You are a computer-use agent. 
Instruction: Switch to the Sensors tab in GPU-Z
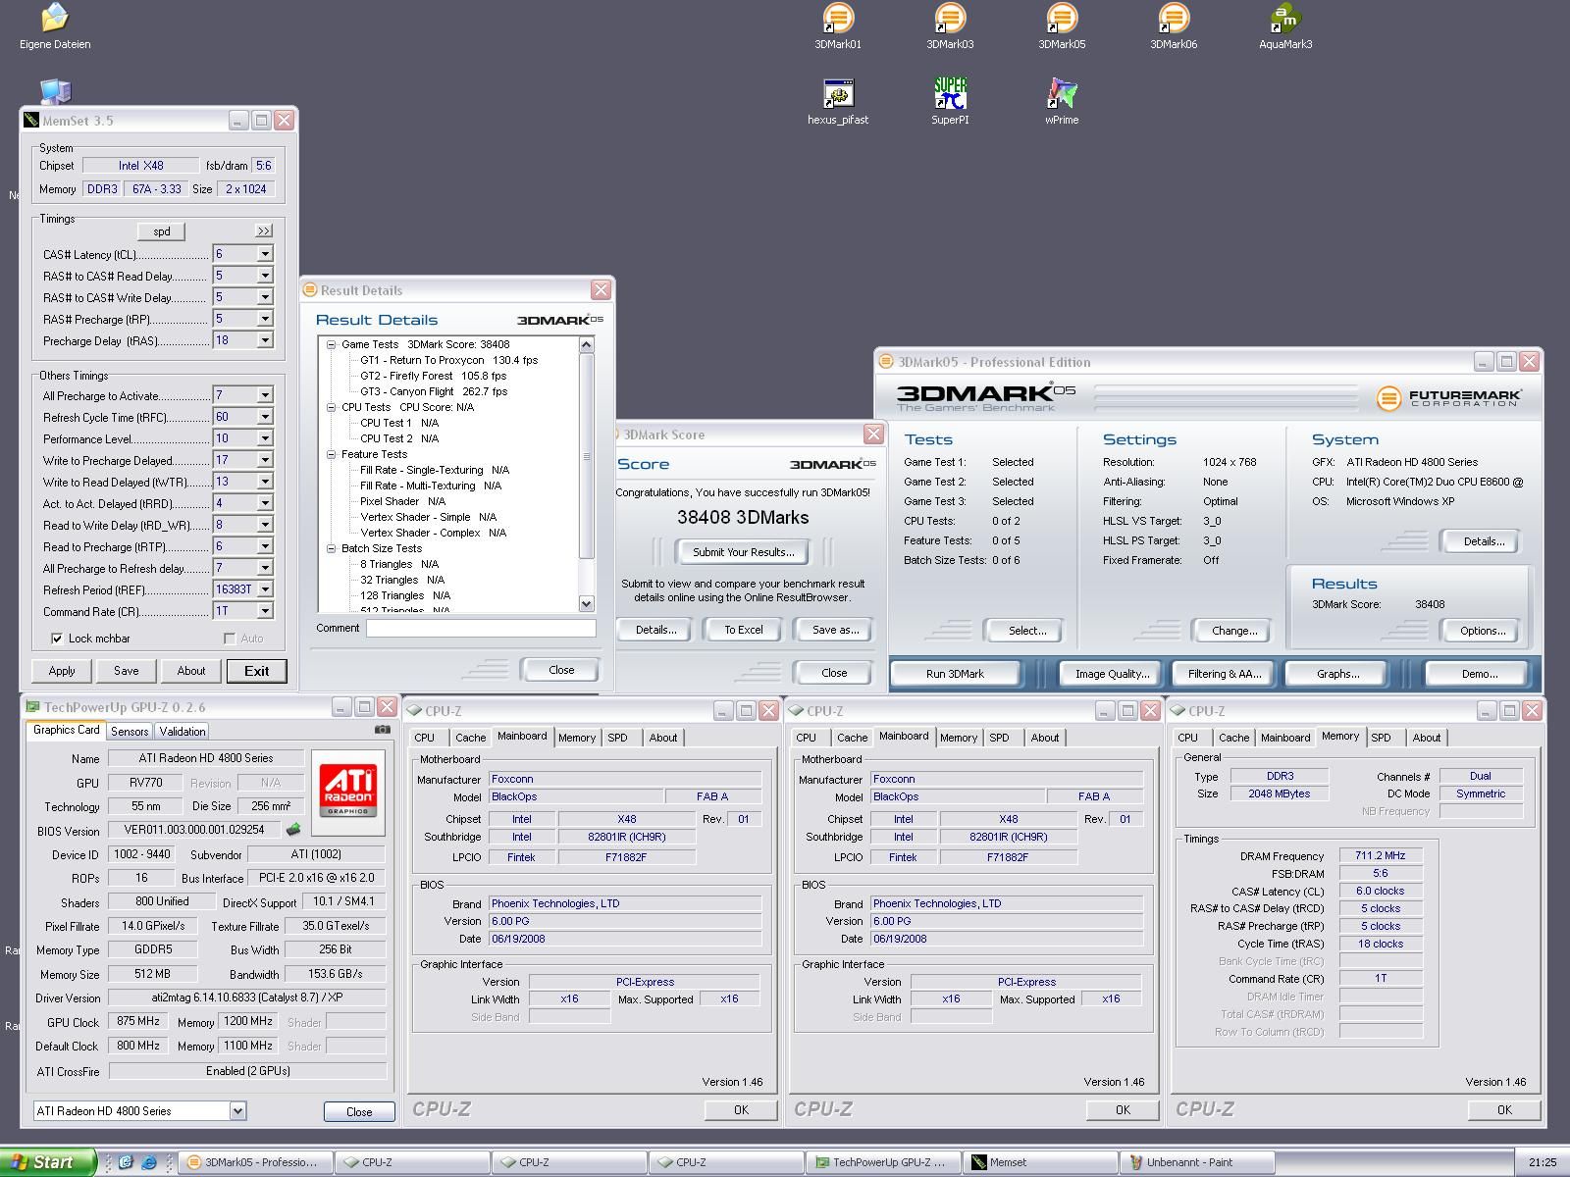[130, 732]
